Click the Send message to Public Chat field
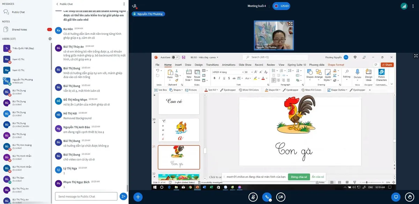The height and width of the screenshot is (204, 419). [x=86, y=196]
